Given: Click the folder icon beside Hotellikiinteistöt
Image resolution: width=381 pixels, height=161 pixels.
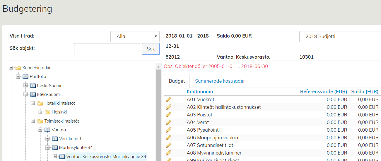Looking at the screenshot, I should (x=40, y=103).
